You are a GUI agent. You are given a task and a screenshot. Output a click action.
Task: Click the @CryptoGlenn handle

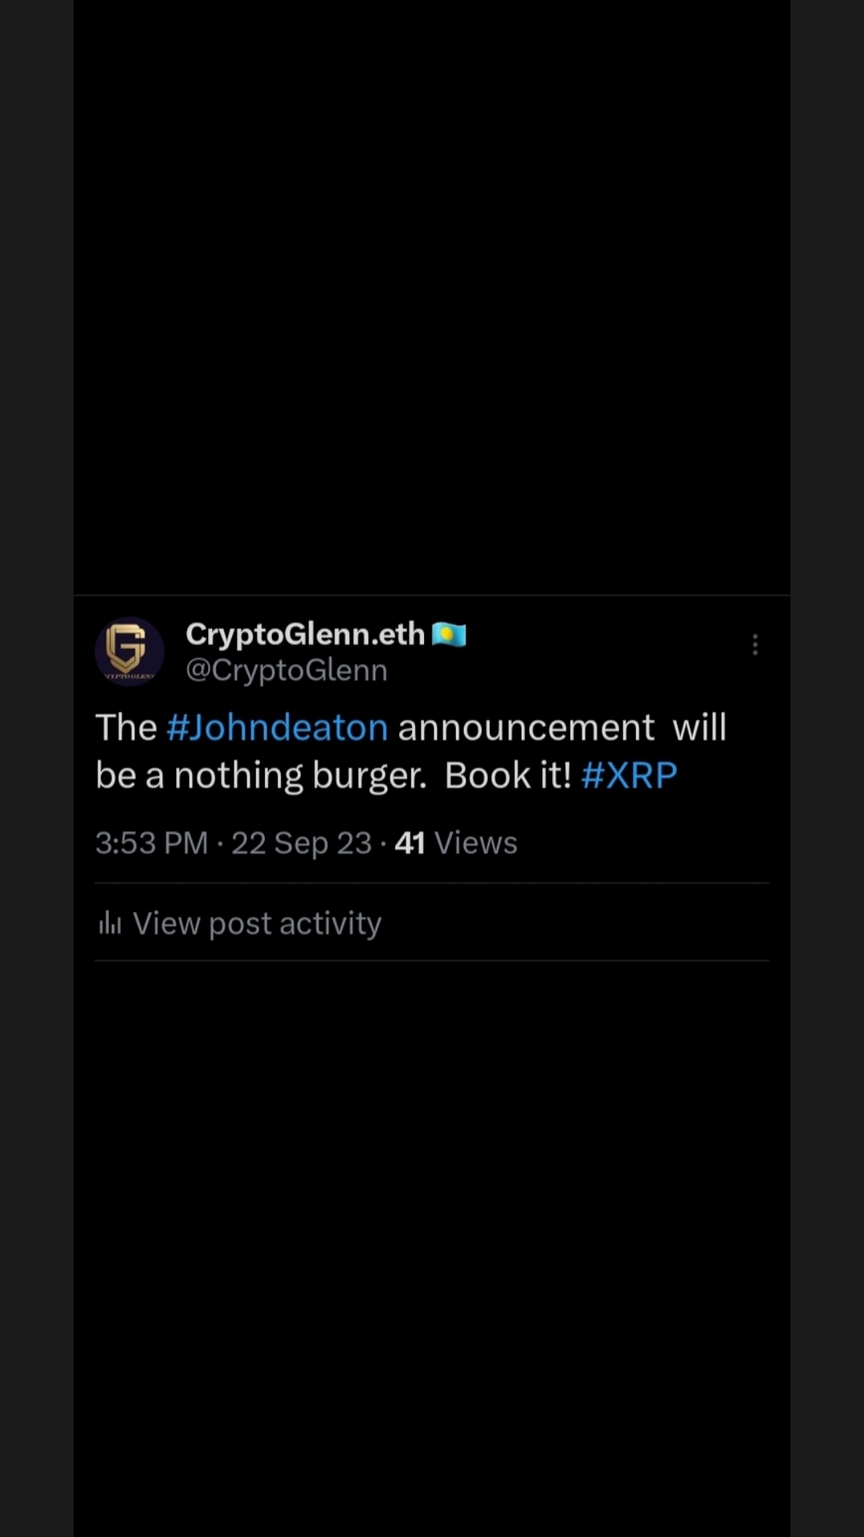coord(286,670)
